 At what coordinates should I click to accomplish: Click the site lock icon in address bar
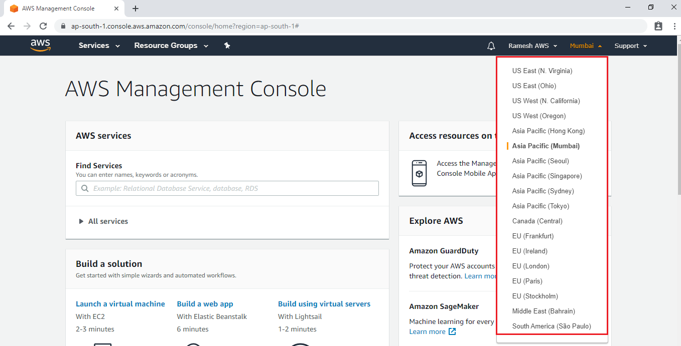tap(63, 26)
